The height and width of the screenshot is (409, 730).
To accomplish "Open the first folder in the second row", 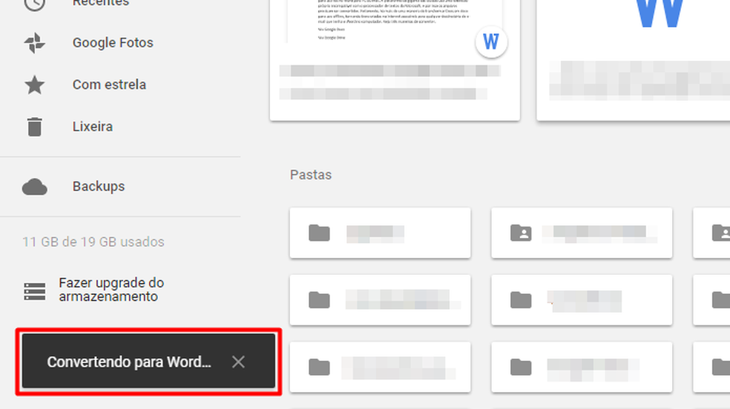I will (380, 300).
